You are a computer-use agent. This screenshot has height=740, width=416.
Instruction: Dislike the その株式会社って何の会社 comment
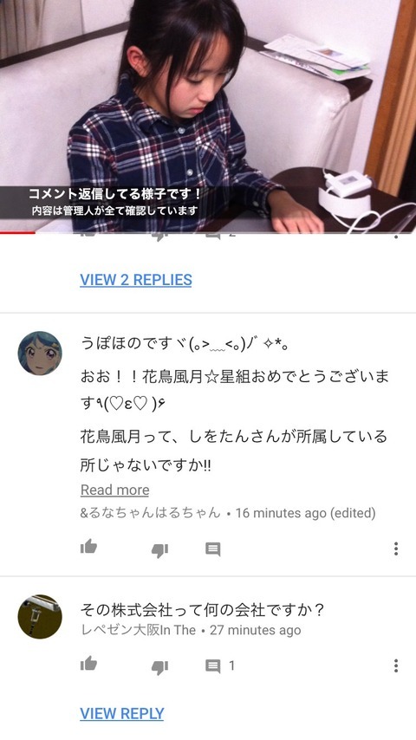click(x=159, y=667)
